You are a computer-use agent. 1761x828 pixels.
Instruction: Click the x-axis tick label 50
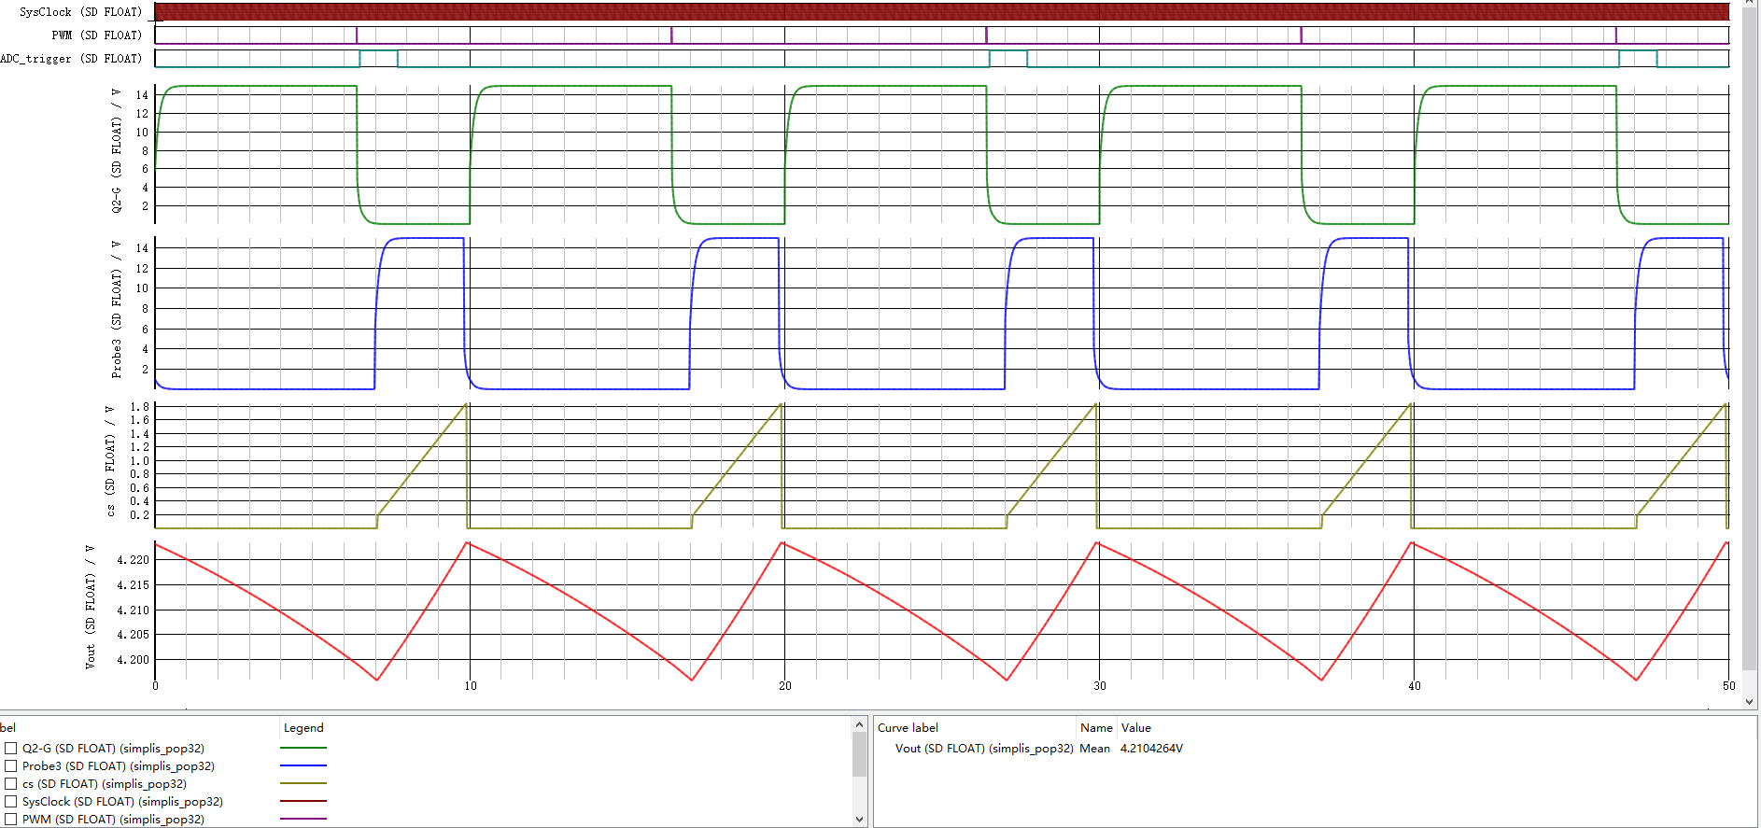tap(1729, 686)
